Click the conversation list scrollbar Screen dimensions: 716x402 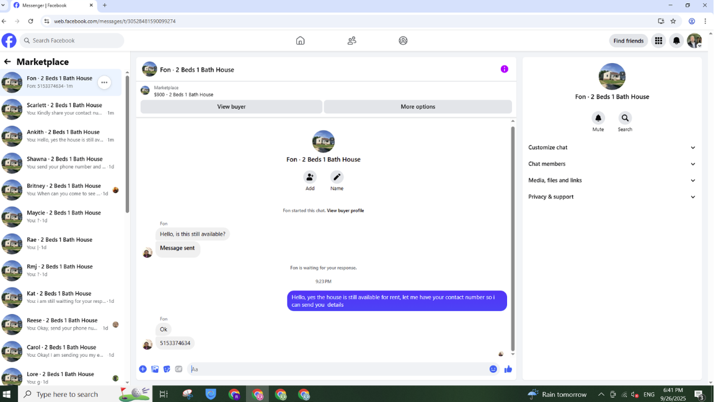(127, 144)
